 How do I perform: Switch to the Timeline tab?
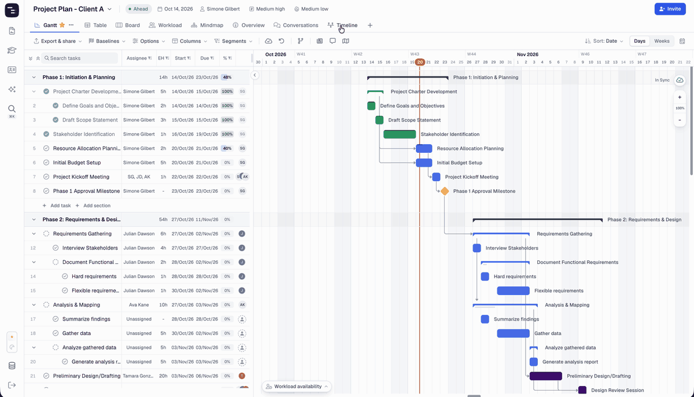(342, 25)
